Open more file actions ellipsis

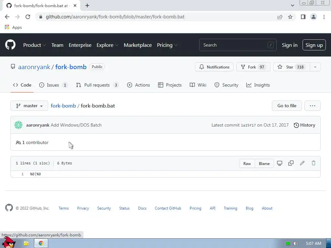coord(313,106)
